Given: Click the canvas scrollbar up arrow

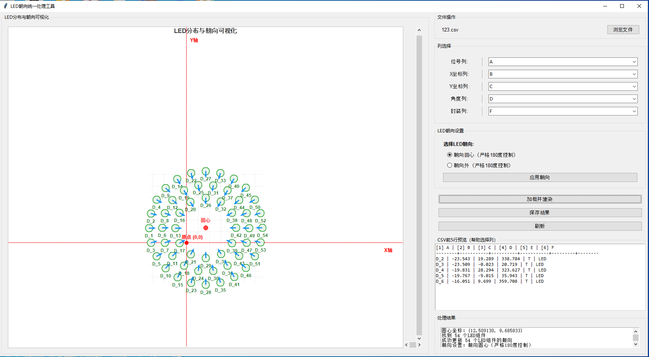Looking at the screenshot, I should 419,30.
